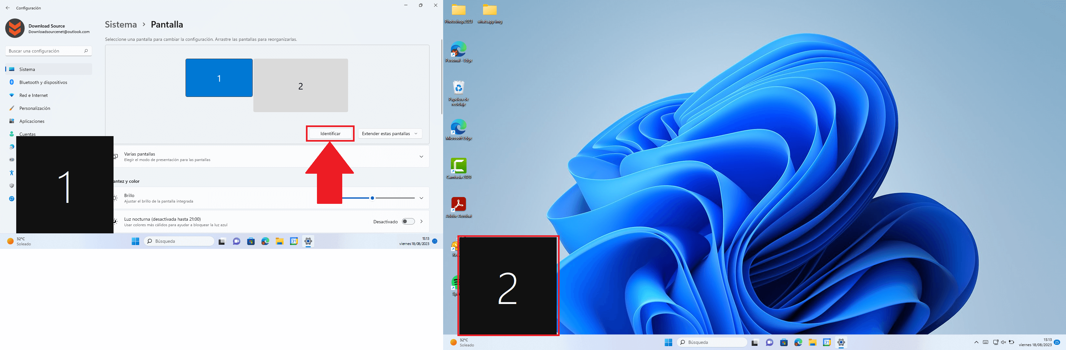
Task: Select the Microsoft Edge desktop shortcut
Action: (458, 130)
